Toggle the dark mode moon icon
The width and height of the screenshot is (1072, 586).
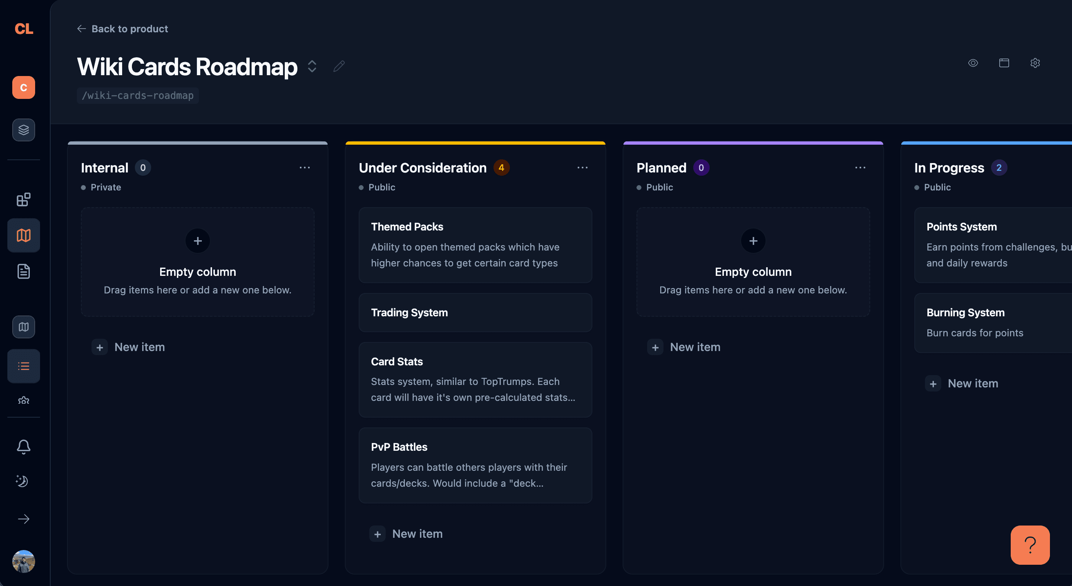pyautogui.click(x=22, y=481)
